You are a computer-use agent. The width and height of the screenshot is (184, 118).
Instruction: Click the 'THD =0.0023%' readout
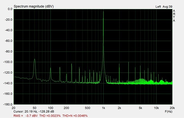[50, 116]
